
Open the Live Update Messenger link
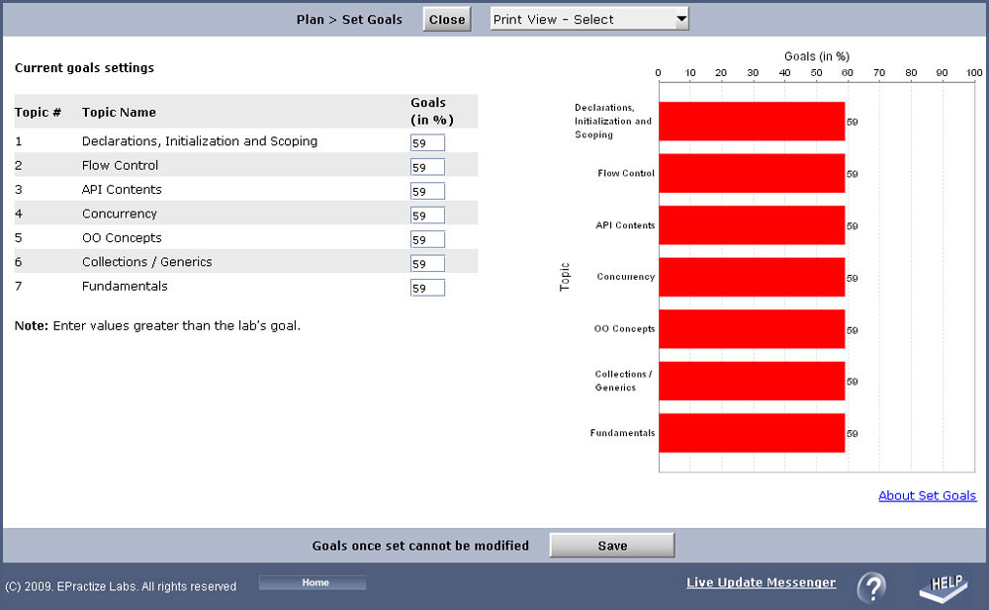click(x=761, y=582)
